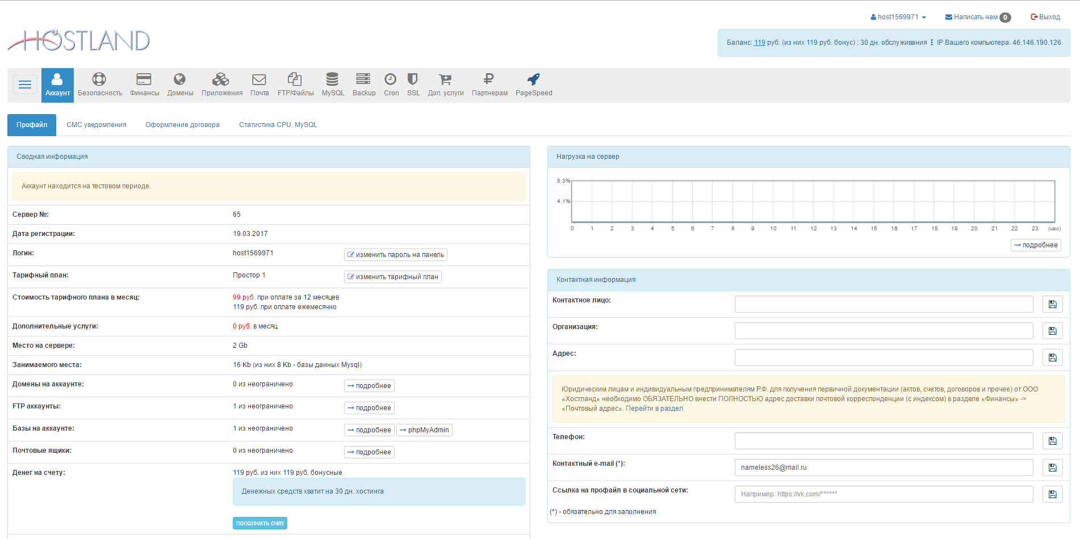Open the Безопасность security section
The width and height of the screenshot is (1080, 539).
pos(99,85)
